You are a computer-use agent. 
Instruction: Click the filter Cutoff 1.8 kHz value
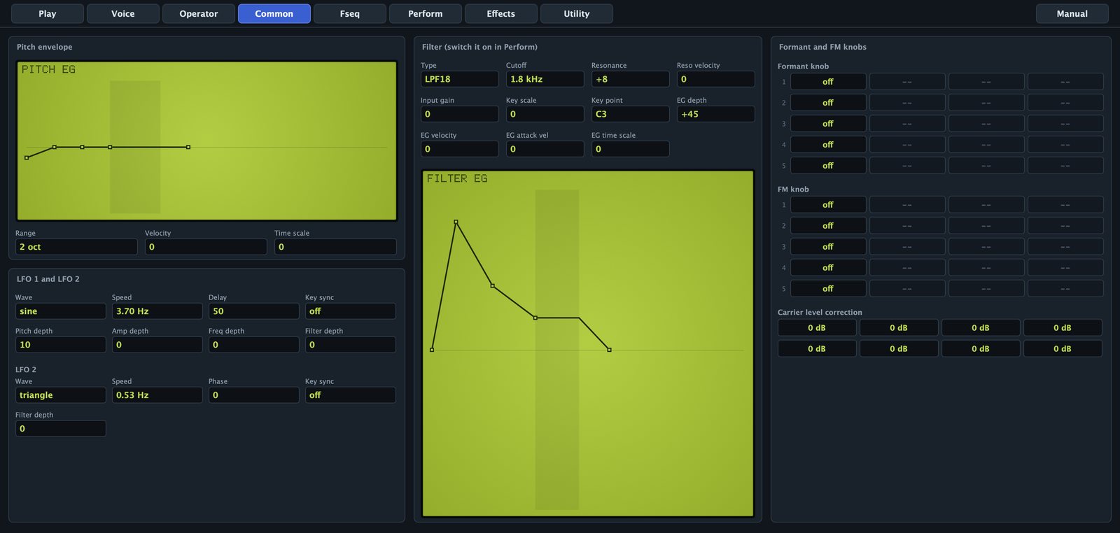point(545,79)
